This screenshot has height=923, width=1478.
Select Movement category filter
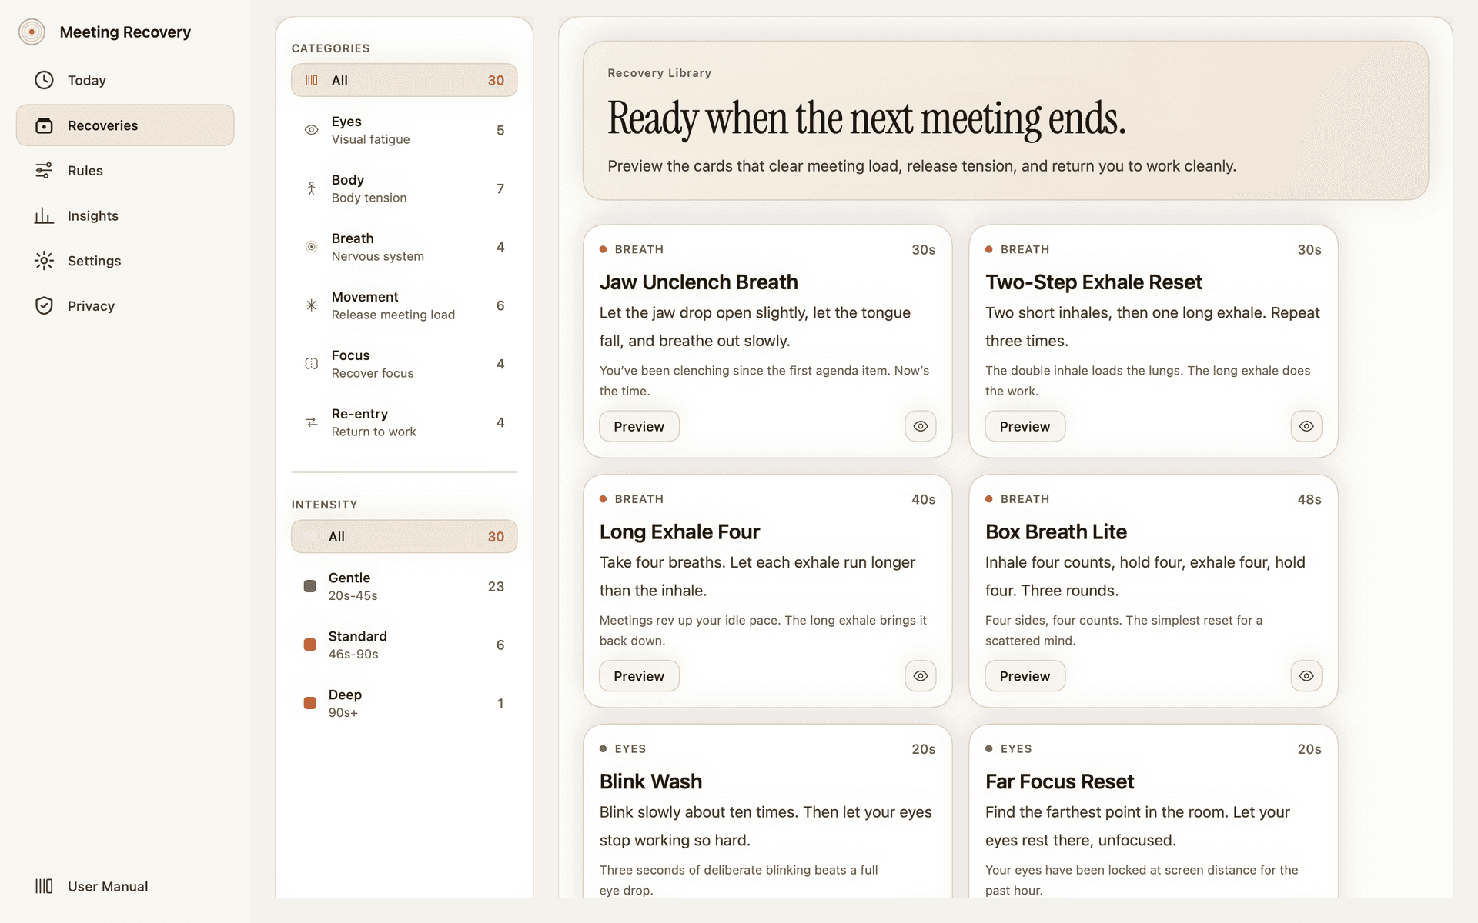(x=403, y=305)
